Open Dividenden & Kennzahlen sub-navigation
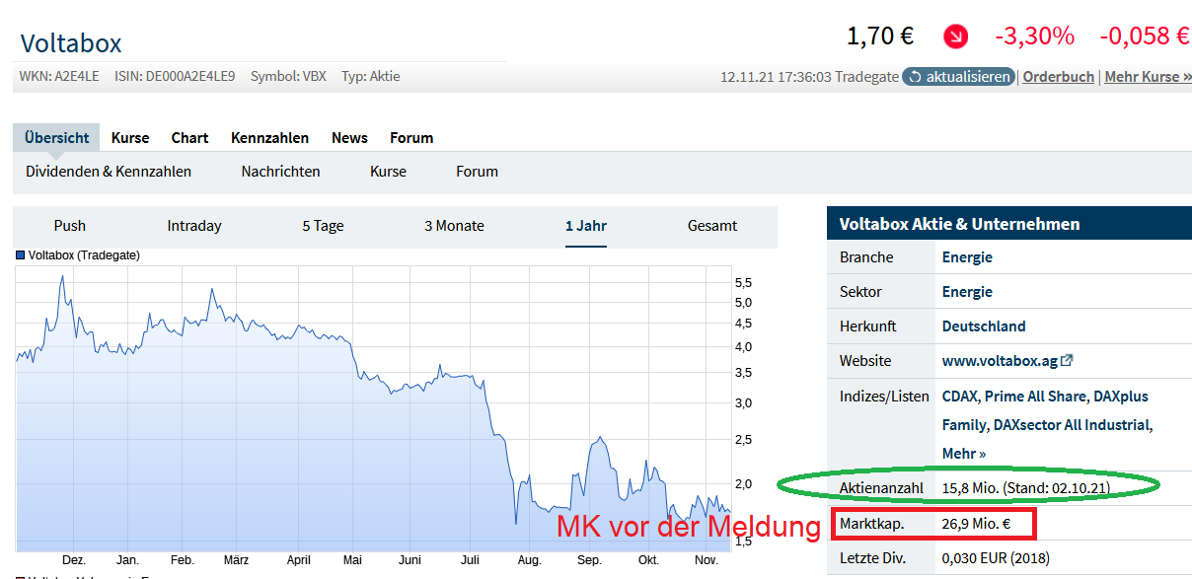This screenshot has width=1192, height=579. click(109, 172)
